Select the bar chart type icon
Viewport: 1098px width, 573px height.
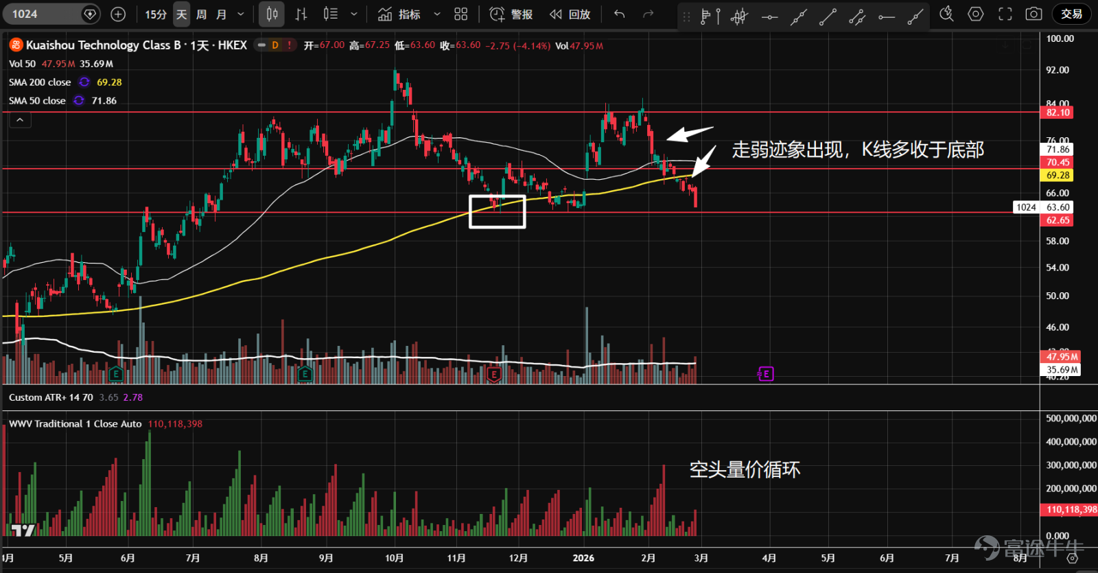(x=301, y=14)
